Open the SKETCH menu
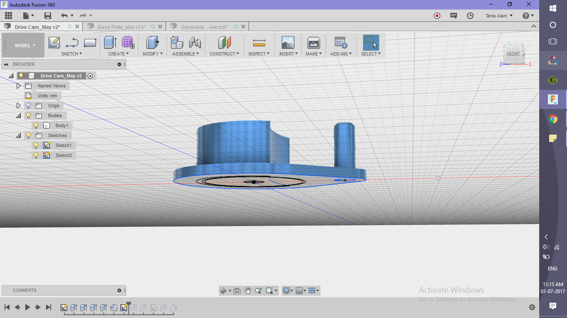The image size is (567, 318). 71,54
